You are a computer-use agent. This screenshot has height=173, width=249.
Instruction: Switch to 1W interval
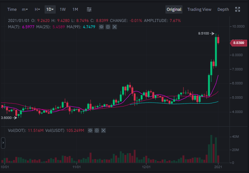click(63, 9)
